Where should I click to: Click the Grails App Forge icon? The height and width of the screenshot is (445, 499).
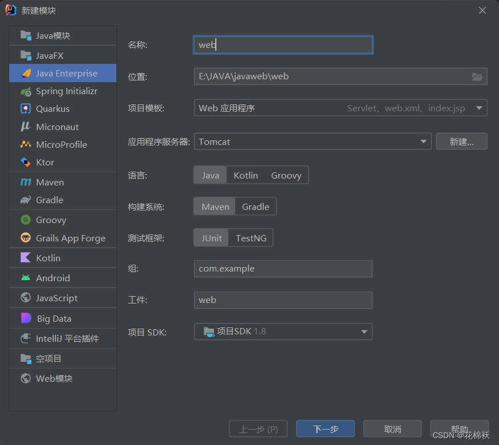tap(26, 237)
